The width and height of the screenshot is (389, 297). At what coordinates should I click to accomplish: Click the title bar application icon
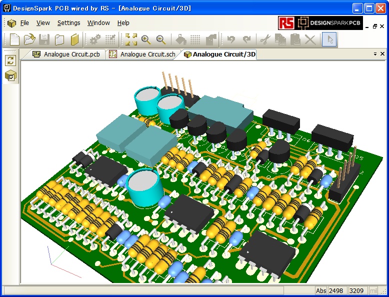coord(6,8)
